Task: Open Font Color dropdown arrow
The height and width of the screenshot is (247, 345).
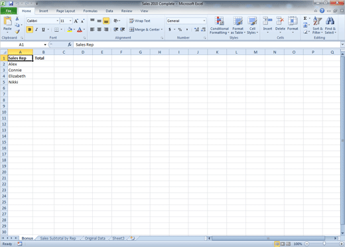Action: 84,29
